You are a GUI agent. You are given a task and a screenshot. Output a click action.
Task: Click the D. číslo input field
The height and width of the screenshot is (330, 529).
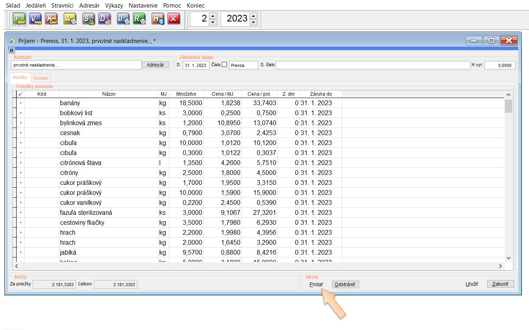[373, 65]
